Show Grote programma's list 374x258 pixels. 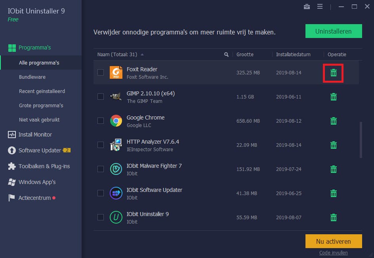click(41, 106)
